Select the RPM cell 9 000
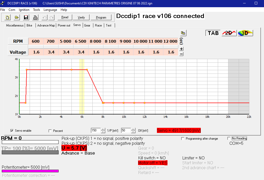 tap(126, 41)
